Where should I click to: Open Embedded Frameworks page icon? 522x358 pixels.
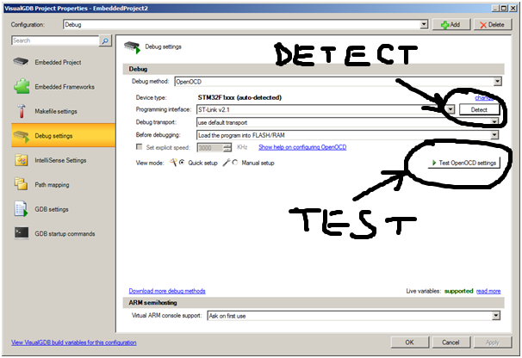click(x=22, y=87)
